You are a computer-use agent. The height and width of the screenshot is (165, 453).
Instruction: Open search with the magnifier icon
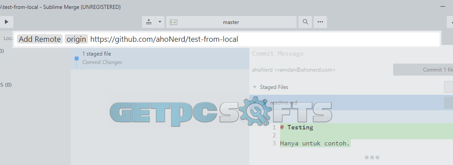coord(305,22)
